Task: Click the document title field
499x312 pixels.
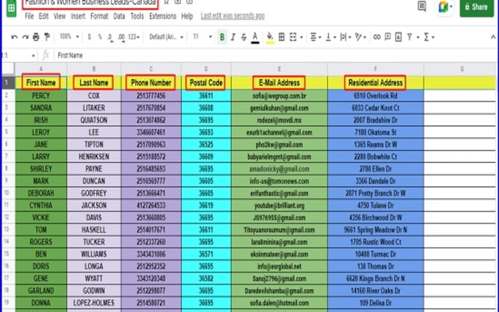Action: [x=90, y=4]
